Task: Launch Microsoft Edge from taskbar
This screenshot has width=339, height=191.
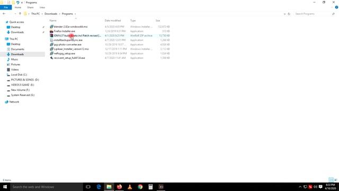Action: pos(99,187)
